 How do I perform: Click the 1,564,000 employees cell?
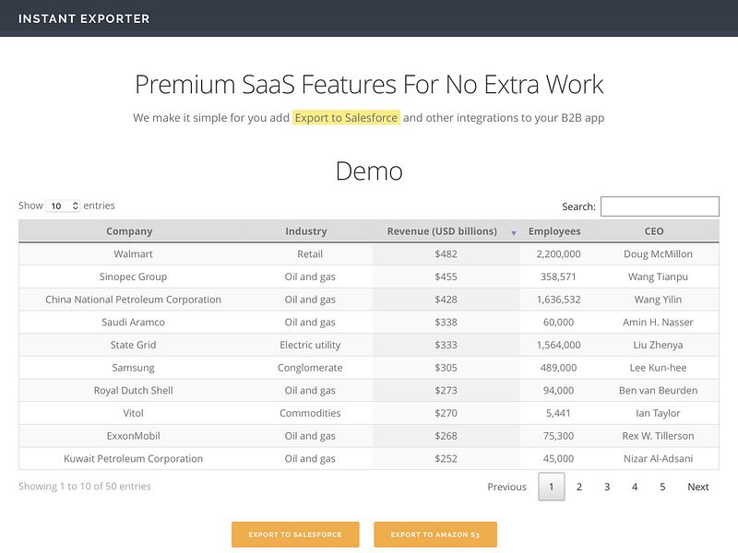(x=558, y=345)
